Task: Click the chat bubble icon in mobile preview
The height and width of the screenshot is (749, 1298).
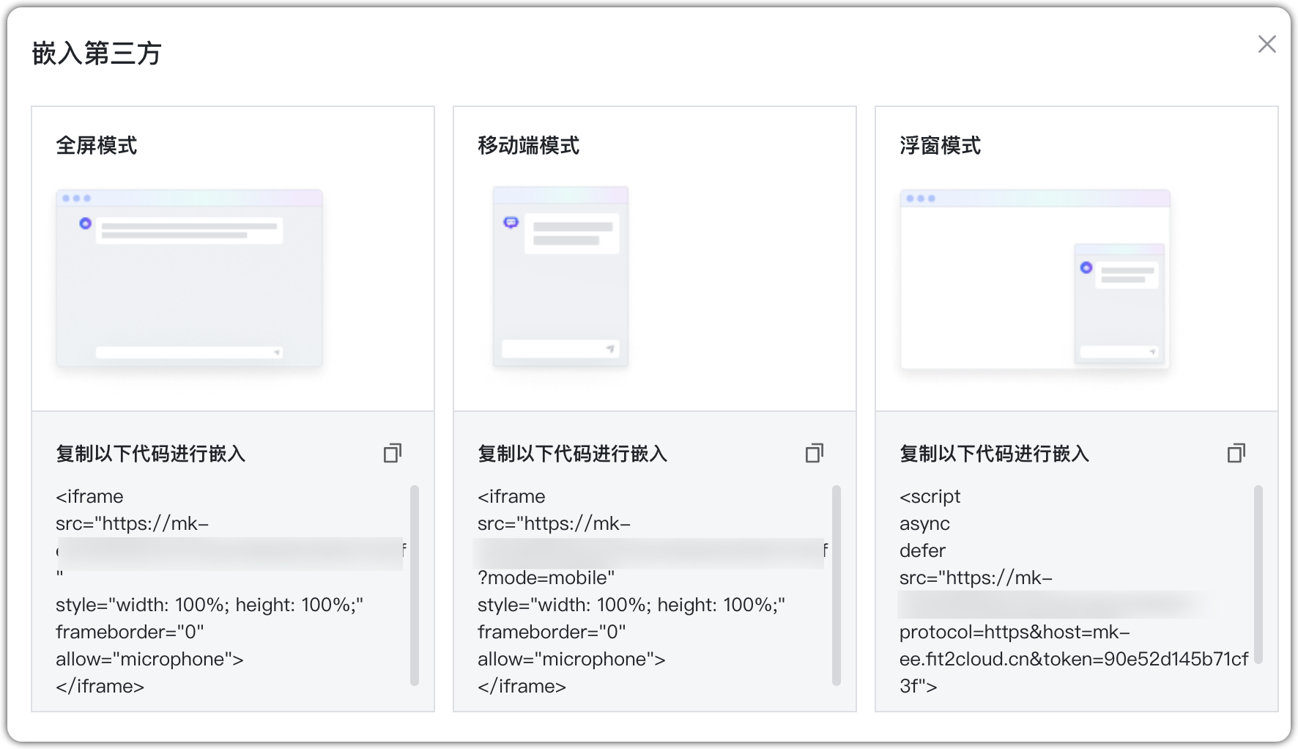Action: pos(511,221)
